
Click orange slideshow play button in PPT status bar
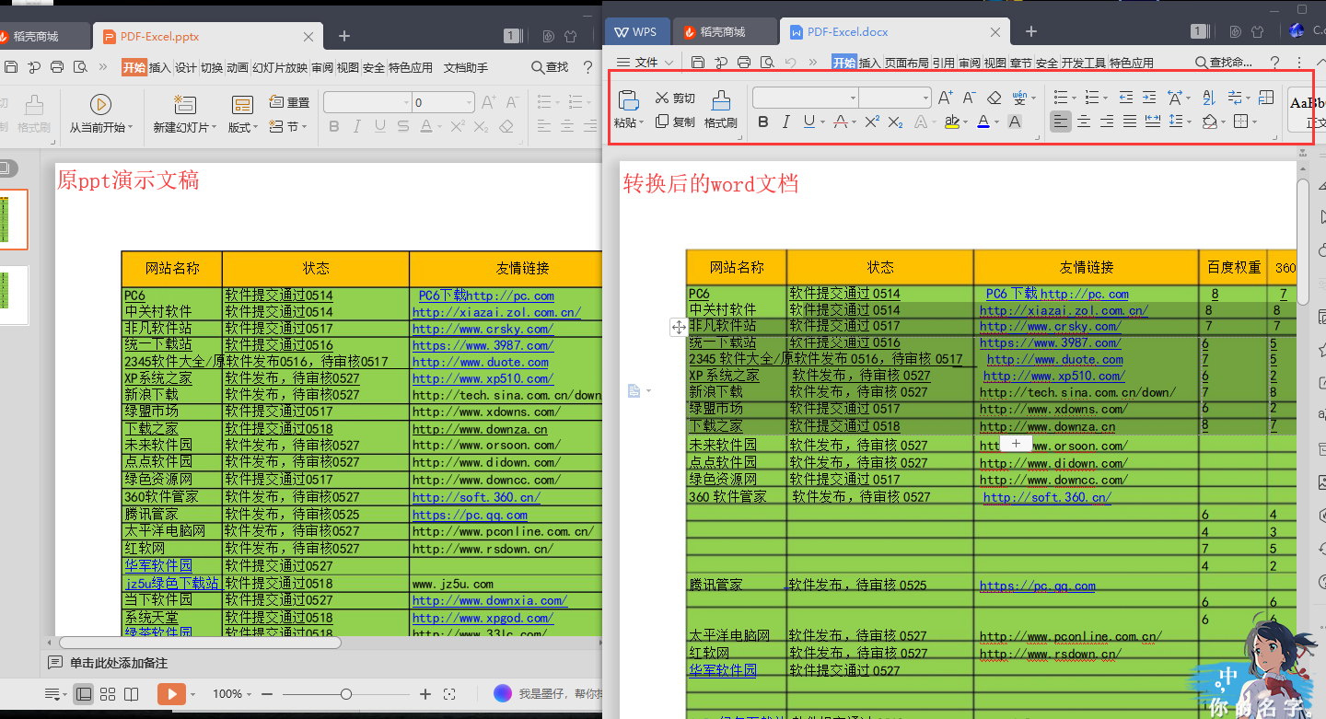click(x=171, y=694)
